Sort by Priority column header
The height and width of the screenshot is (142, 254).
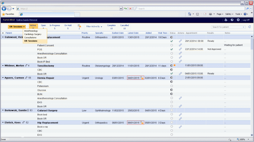(x=85, y=33)
